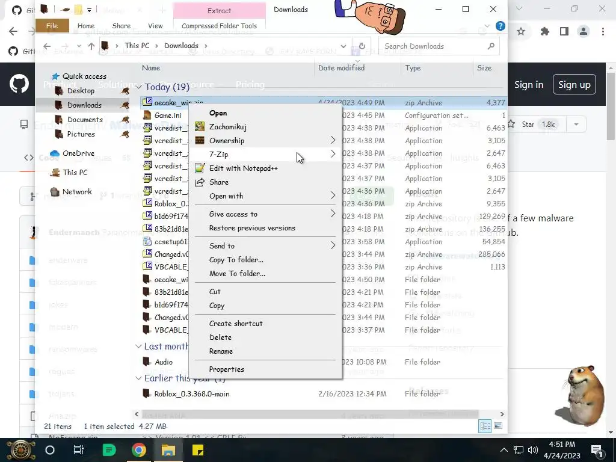Viewport: 616px width, 462px height.
Task: Open OneDrive in navigation pane
Action: (x=78, y=153)
